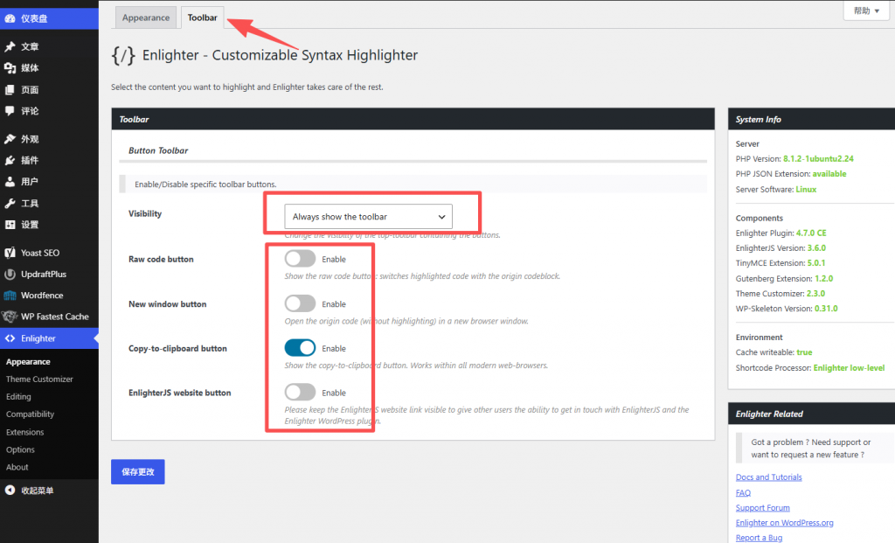This screenshot has width=895, height=543.
Task: Enable the New window button toggle
Action: pos(301,303)
